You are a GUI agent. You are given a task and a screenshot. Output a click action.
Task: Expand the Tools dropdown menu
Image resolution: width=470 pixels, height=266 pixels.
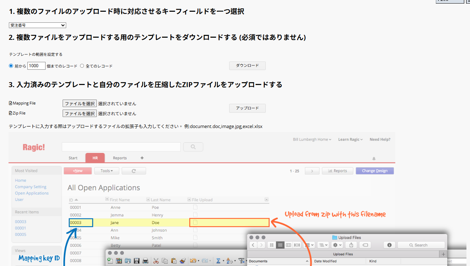(106, 171)
